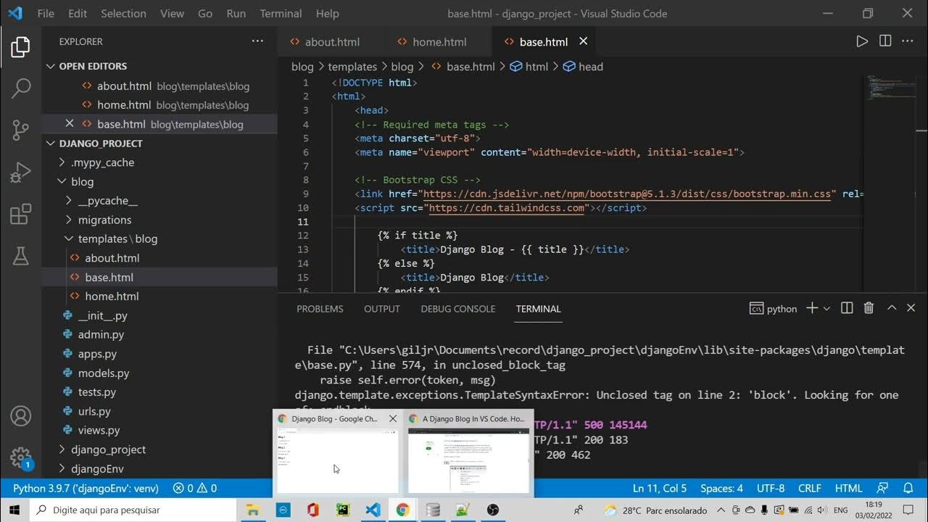Click the editor minimap
This screenshot has height=522, width=928.
pos(890,87)
